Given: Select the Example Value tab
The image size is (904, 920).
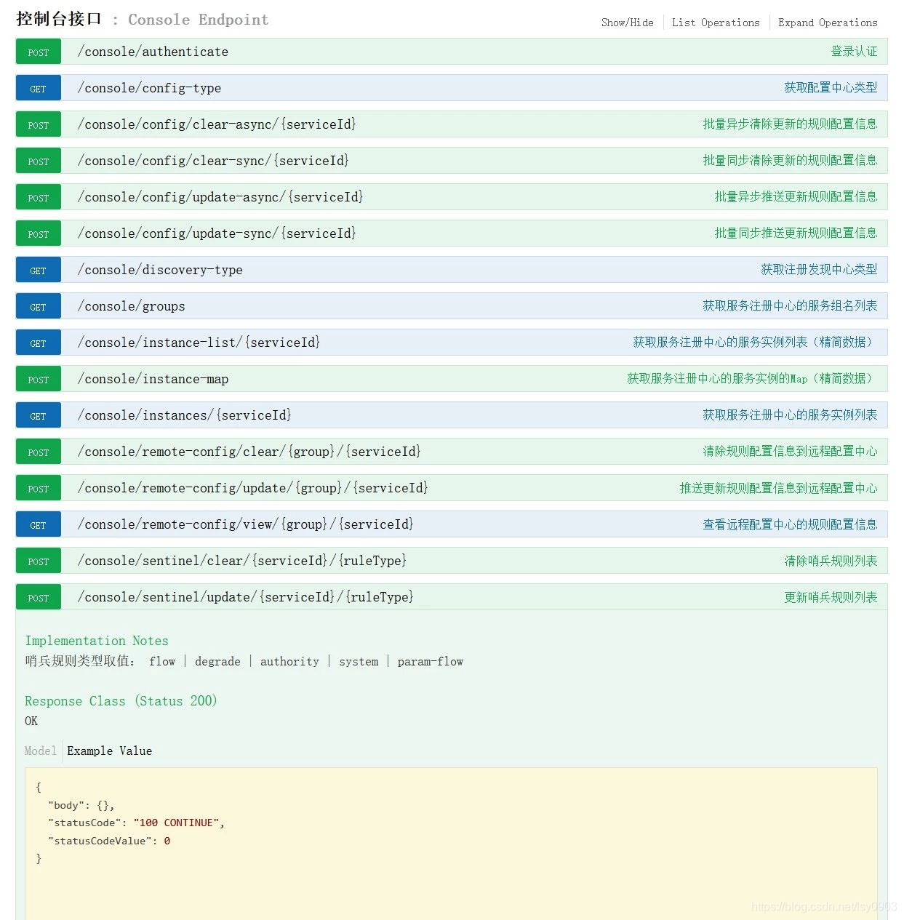Looking at the screenshot, I should pos(110,751).
